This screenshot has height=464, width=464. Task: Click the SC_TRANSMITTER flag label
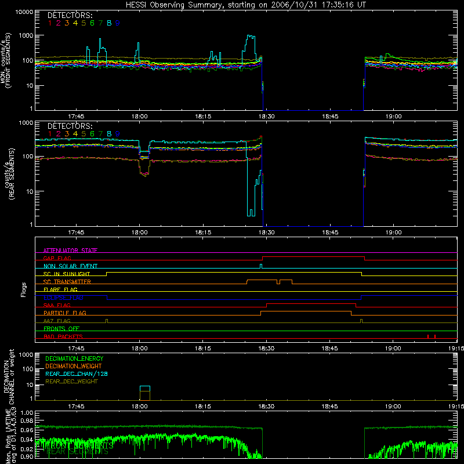67,281
